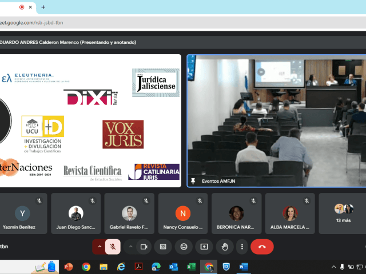Viewport: 366px width, 274px height.
Task: Open Google Chrome from the taskbar
Action: click(86, 267)
